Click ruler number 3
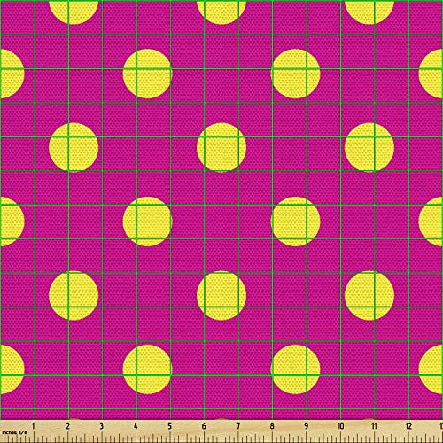 tap(102, 426)
